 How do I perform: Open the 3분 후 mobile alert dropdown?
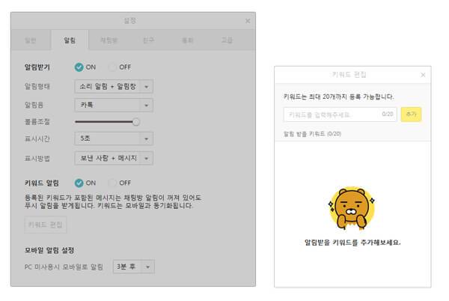tap(134, 267)
